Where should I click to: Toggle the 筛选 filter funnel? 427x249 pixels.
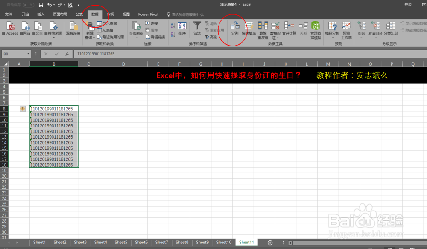click(197, 29)
